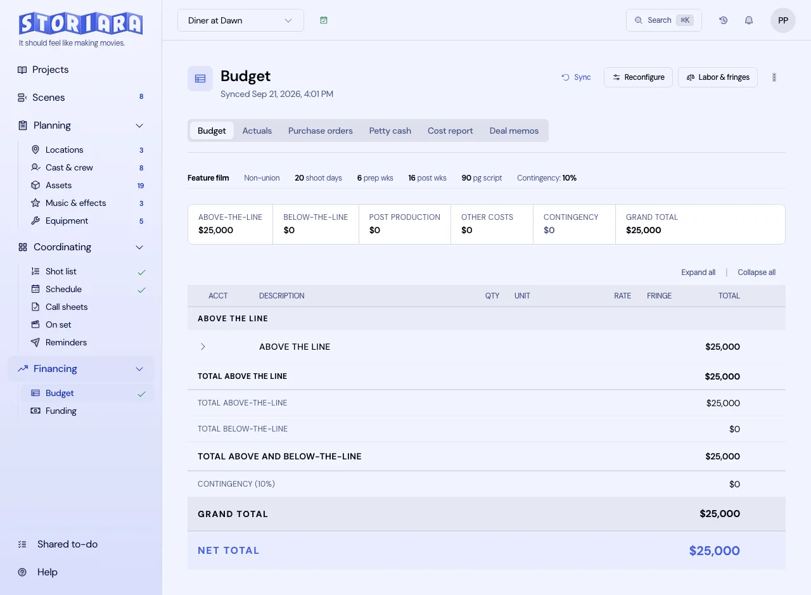The height and width of the screenshot is (595, 811).
Task: Click the GRAND TOTAL summary card
Action: tap(700, 224)
